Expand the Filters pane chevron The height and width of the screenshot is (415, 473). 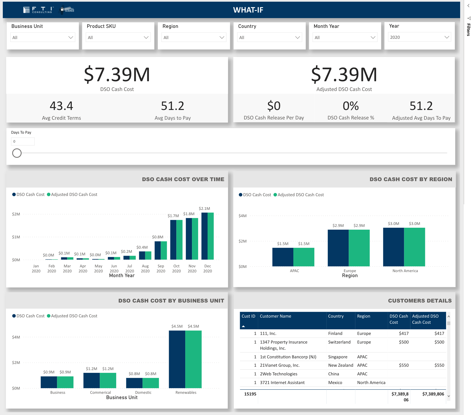tap(469, 6)
